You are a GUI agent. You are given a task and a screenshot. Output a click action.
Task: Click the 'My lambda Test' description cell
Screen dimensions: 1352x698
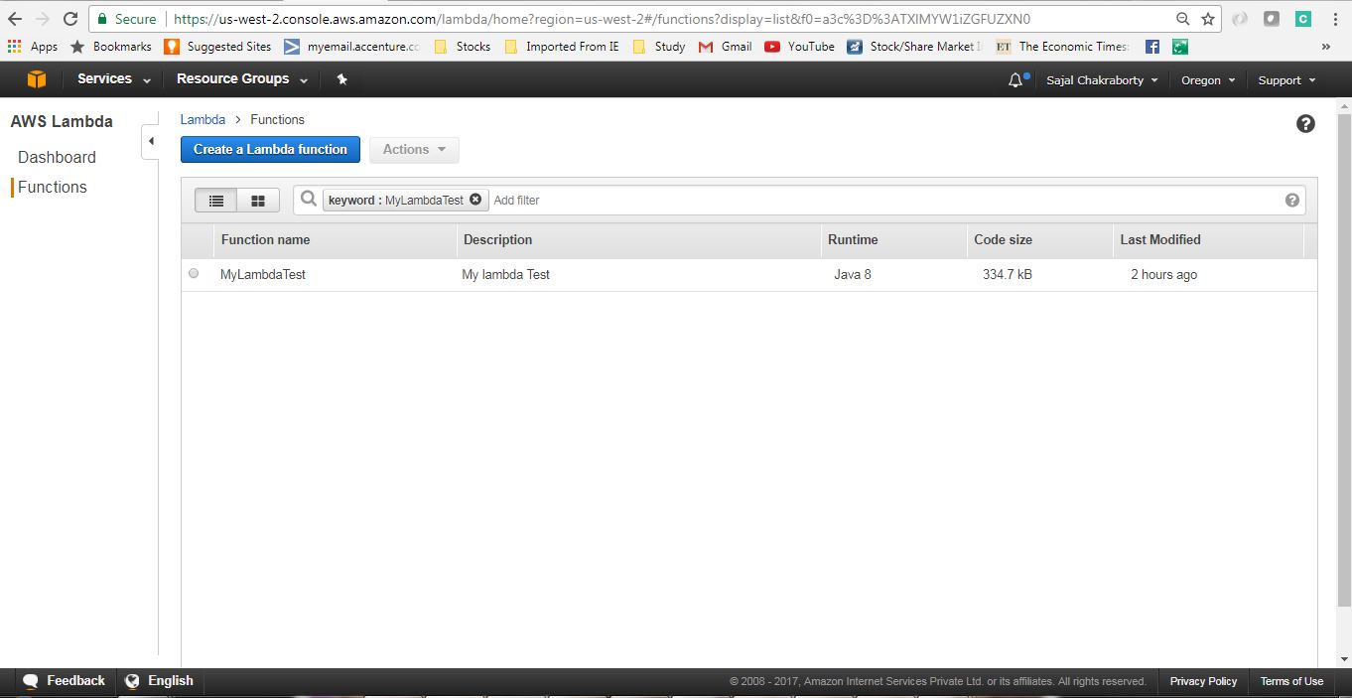coord(505,274)
